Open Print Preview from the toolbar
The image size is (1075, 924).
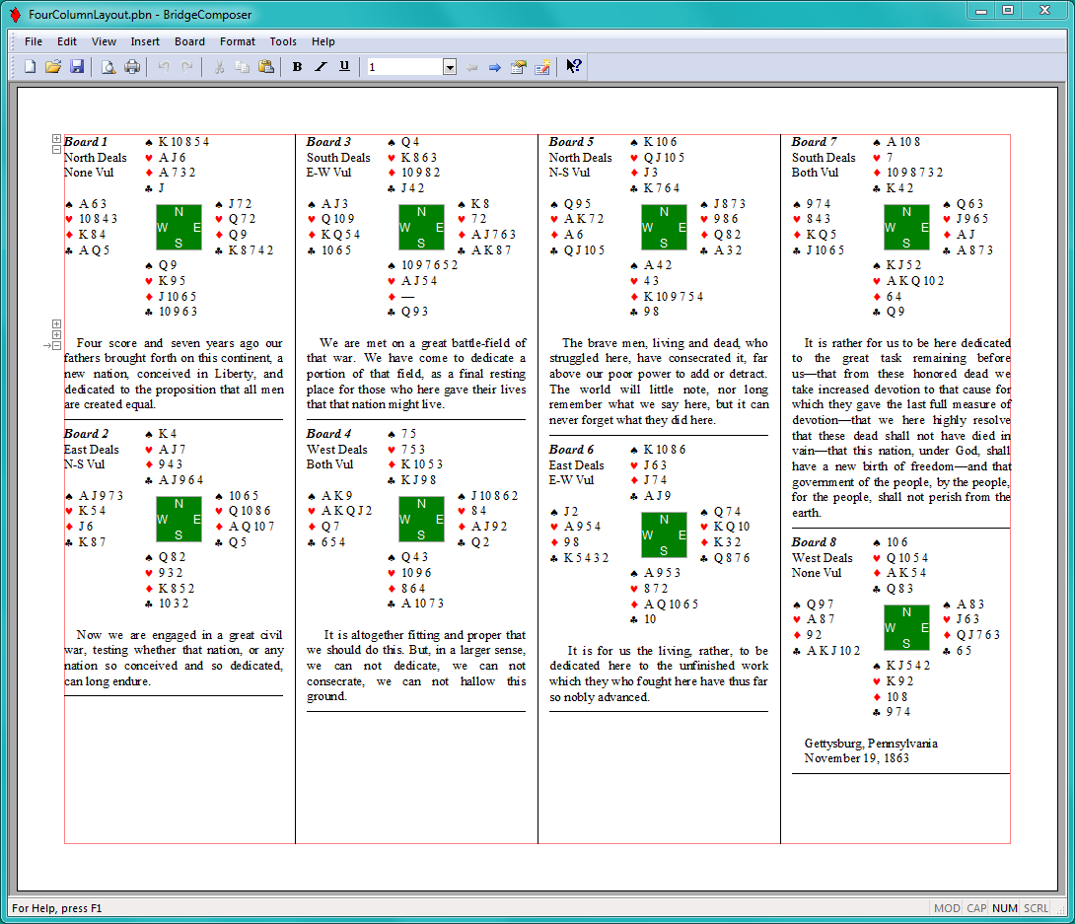(108, 67)
